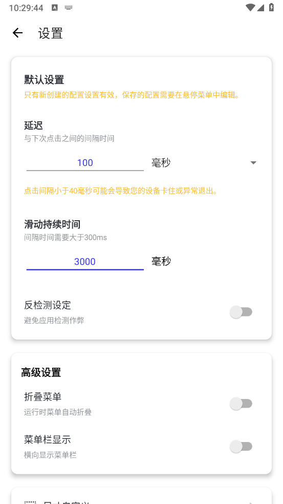Open the 毫秒 unit selector for 延迟

pos(204,163)
